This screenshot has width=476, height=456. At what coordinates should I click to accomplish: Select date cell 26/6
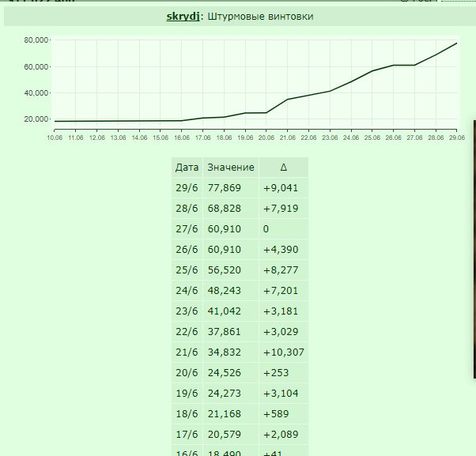[x=187, y=250]
